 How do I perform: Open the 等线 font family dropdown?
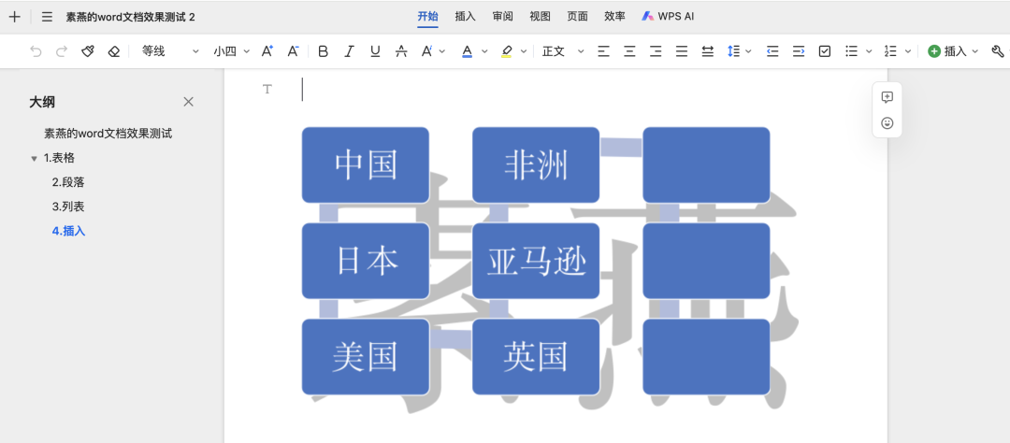coord(171,51)
